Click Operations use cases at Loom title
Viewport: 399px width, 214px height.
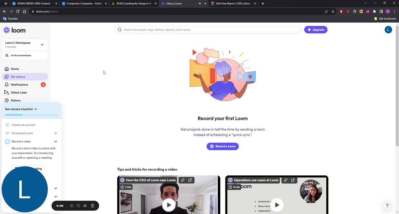click(x=256, y=180)
